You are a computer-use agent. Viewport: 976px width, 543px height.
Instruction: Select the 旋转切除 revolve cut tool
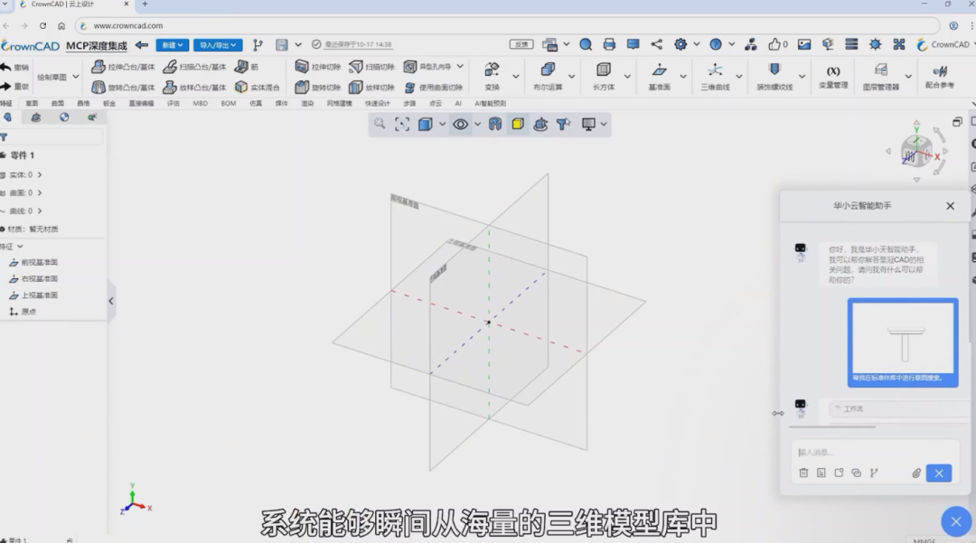317,87
